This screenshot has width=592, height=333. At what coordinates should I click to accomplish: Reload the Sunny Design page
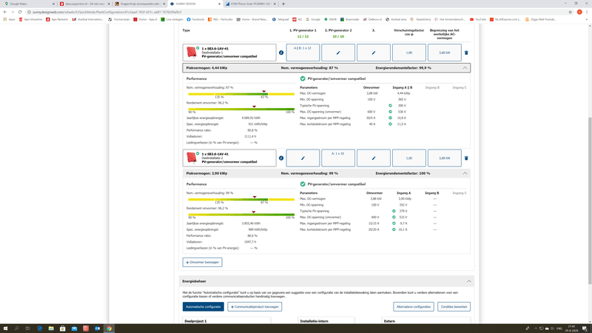pyautogui.click(x=20, y=12)
